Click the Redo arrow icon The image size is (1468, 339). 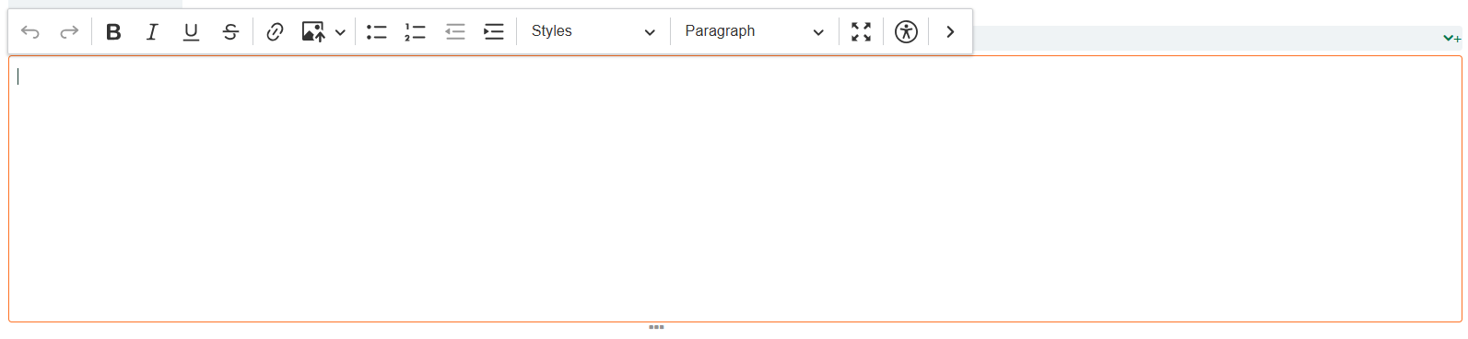[x=69, y=32]
